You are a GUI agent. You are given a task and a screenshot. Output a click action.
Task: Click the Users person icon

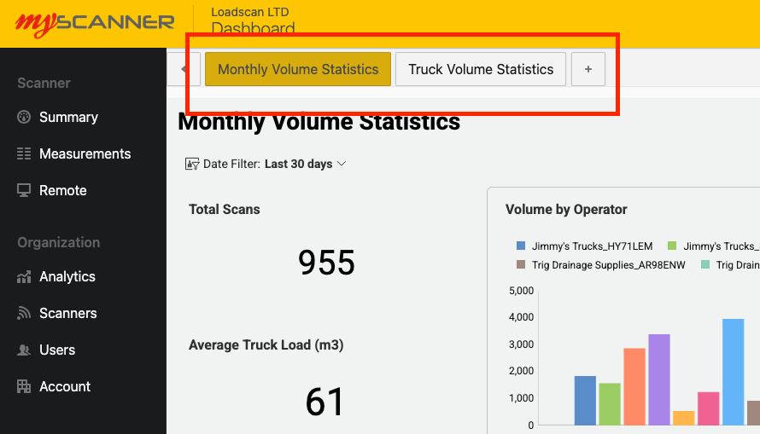24,350
